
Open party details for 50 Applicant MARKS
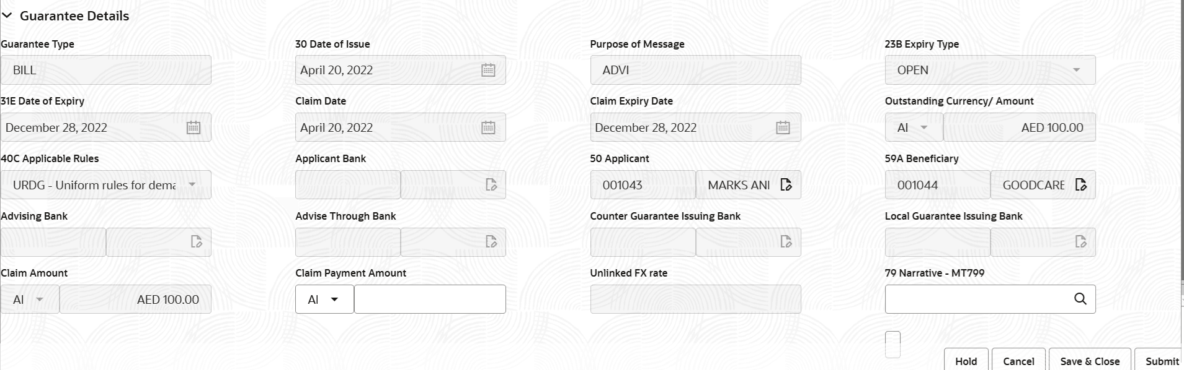tap(786, 184)
